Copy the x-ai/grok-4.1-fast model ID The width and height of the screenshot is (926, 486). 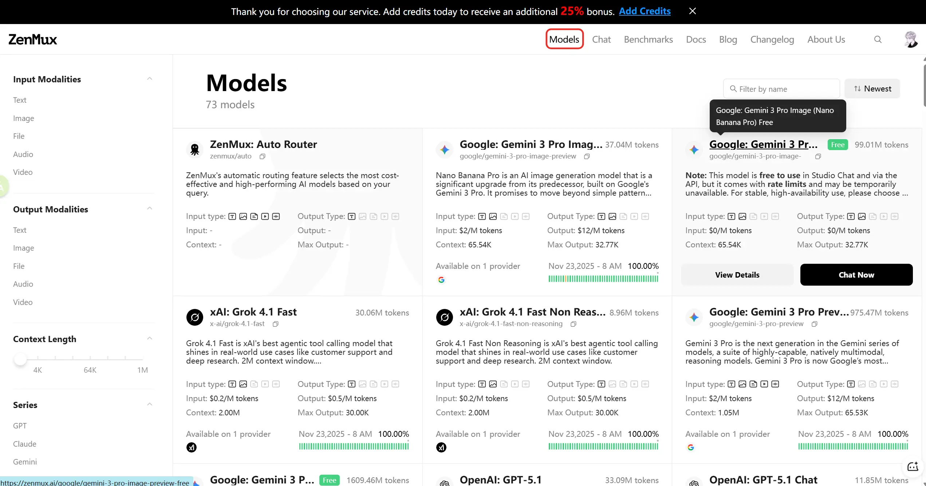click(276, 324)
